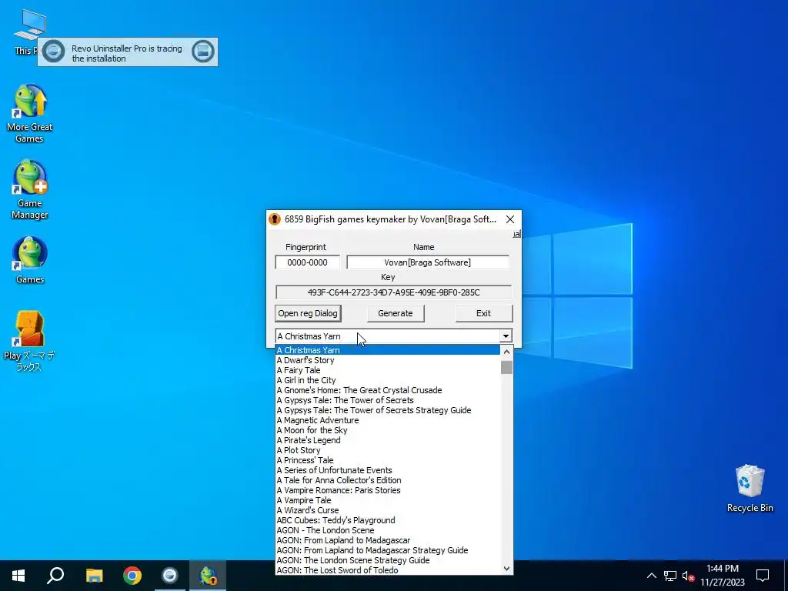This screenshot has height=591, width=788.
Task: Open the Windows Start menu
Action: pyautogui.click(x=18, y=576)
